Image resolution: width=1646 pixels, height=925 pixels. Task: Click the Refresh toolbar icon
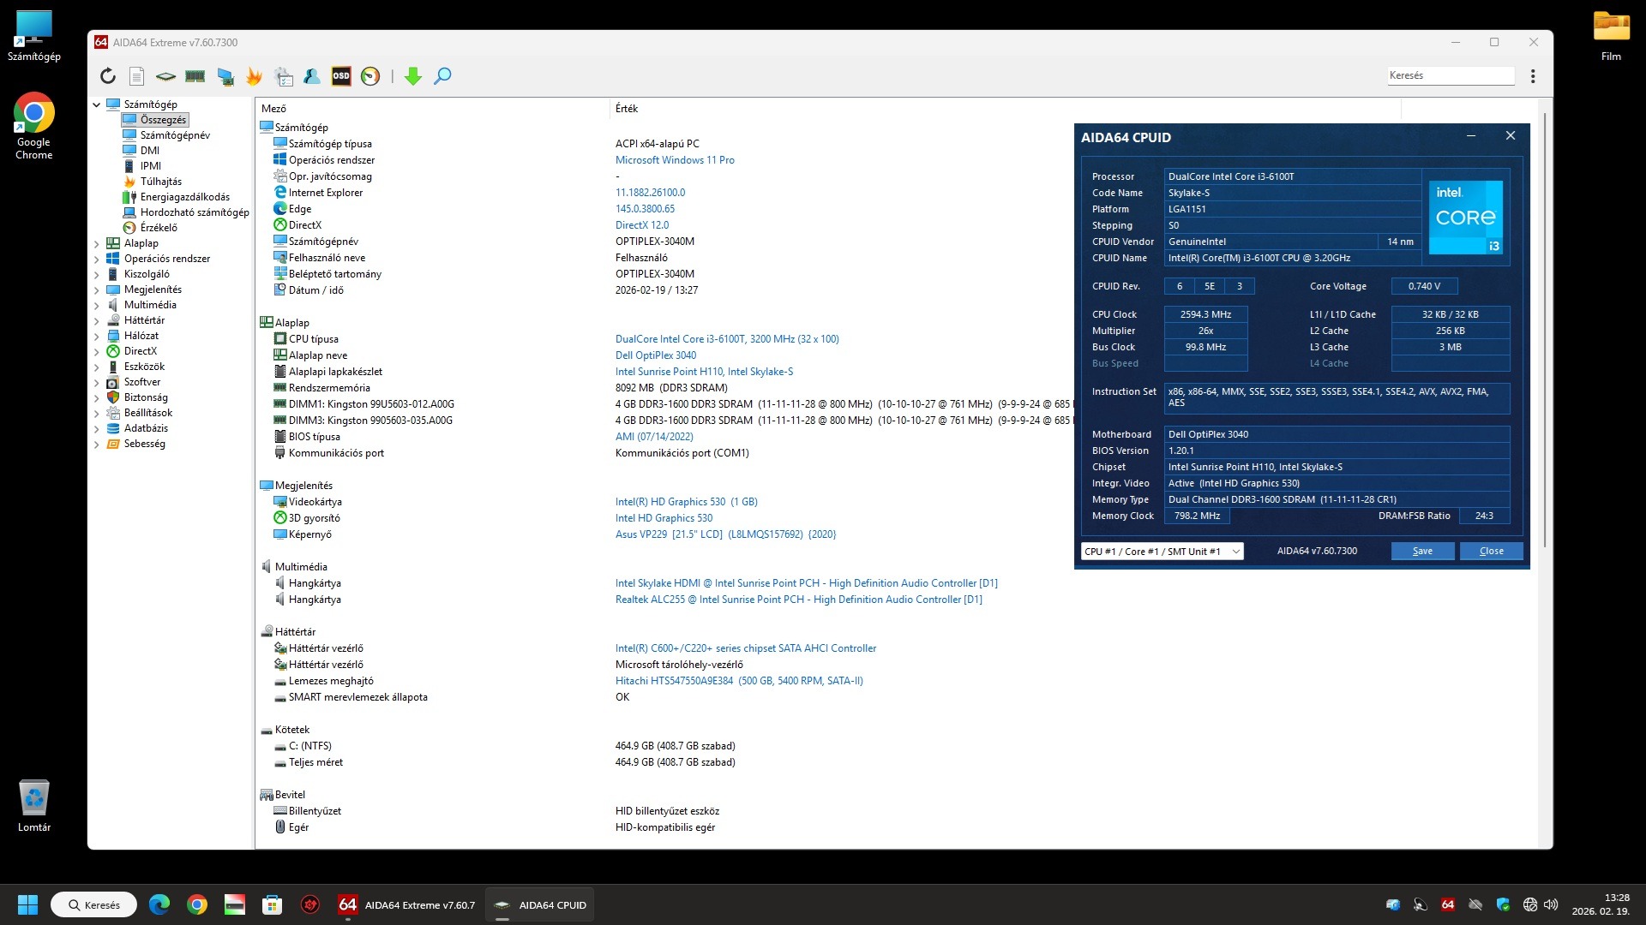[x=108, y=76]
